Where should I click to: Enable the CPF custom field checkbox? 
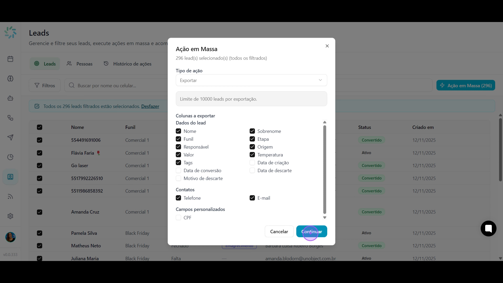(178, 218)
